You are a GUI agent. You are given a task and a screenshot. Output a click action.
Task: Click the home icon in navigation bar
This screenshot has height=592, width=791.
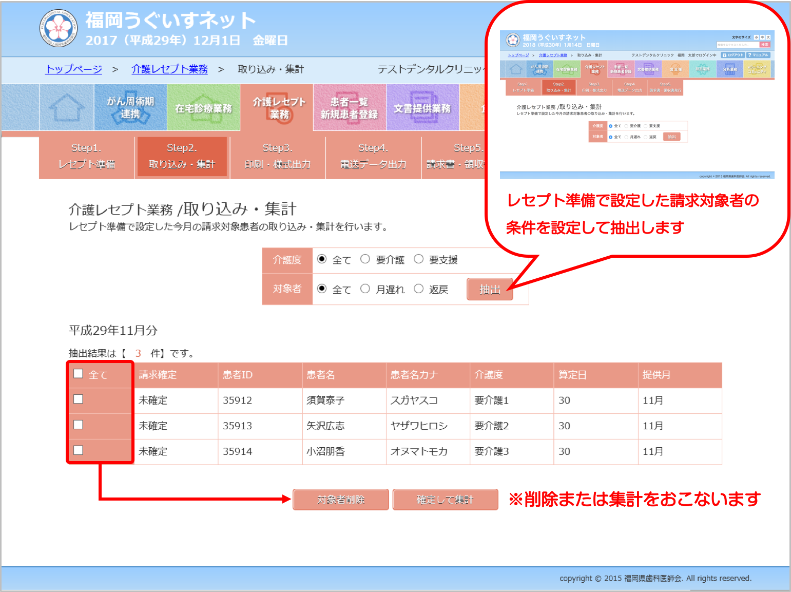pos(67,108)
